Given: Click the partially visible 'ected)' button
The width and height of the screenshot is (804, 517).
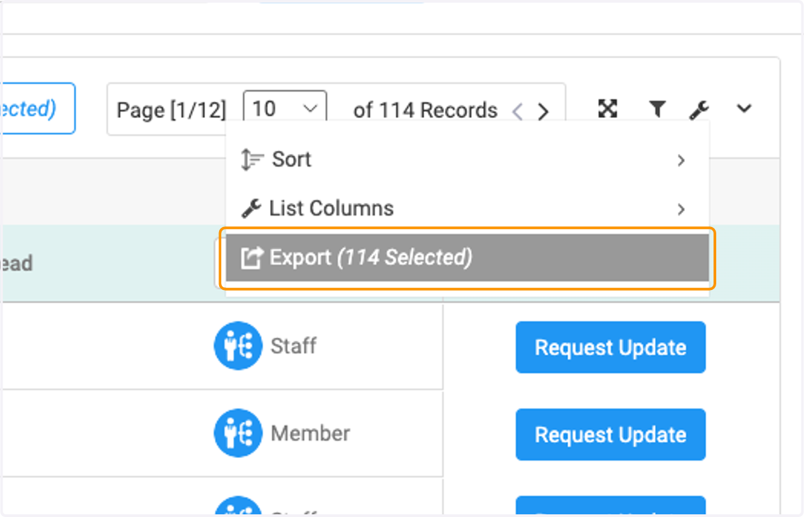Looking at the screenshot, I should point(38,108).
